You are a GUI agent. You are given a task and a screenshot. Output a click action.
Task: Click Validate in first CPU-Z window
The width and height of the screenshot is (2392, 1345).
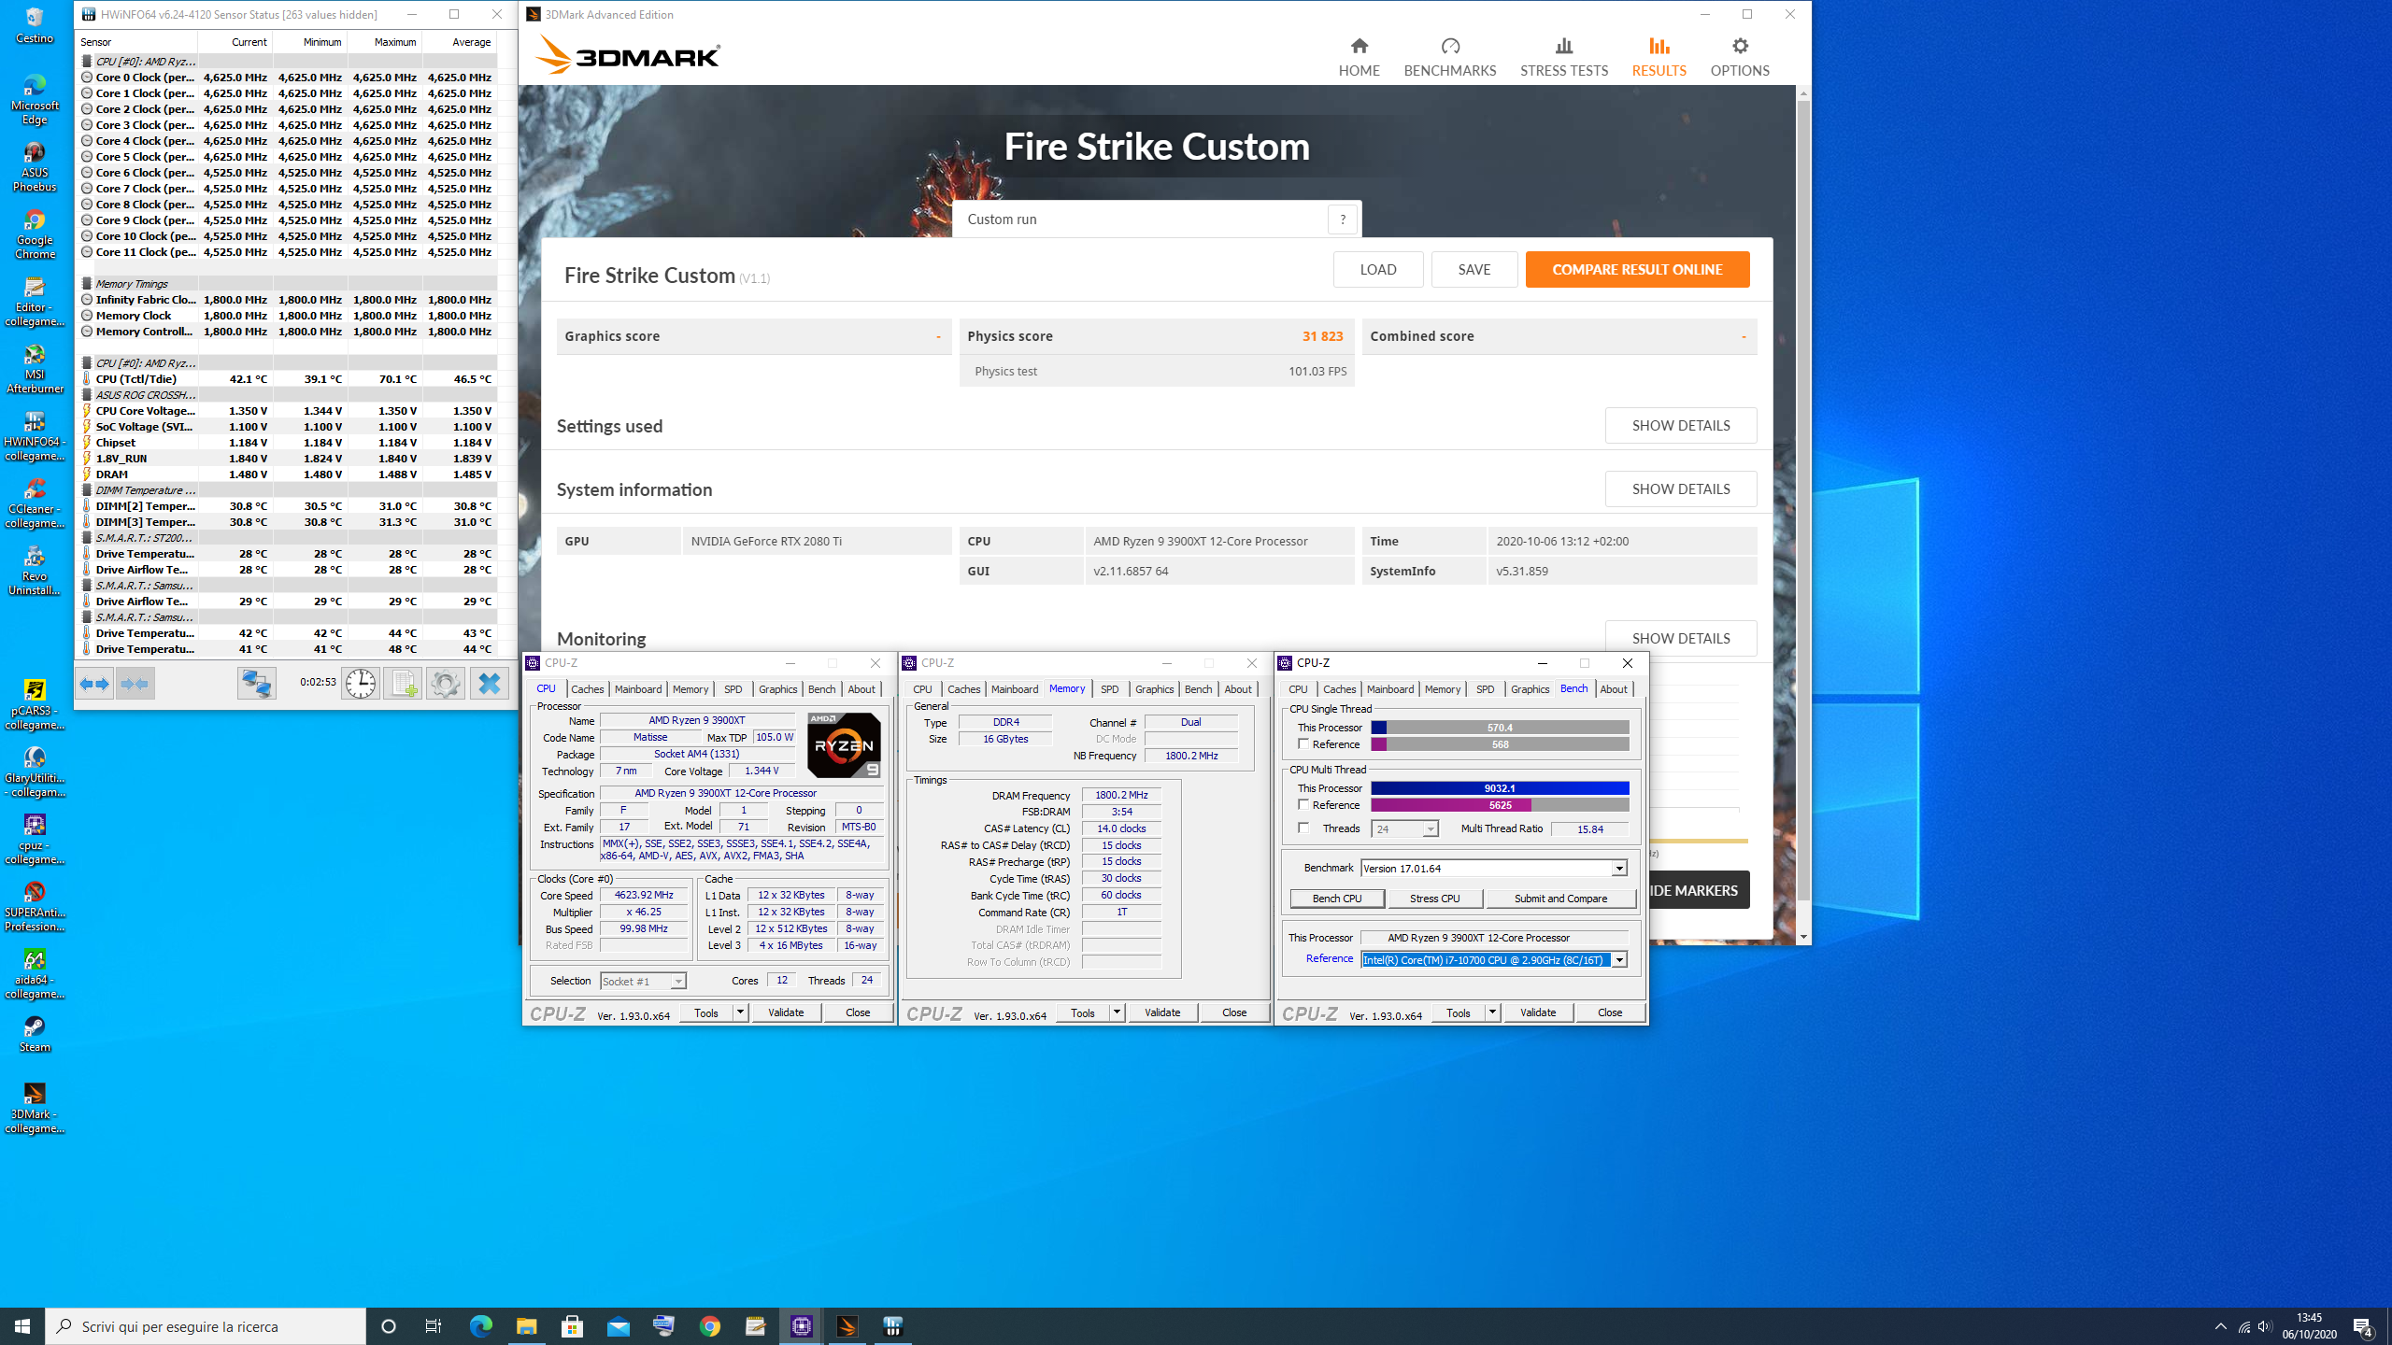[x=786, y=1012]
